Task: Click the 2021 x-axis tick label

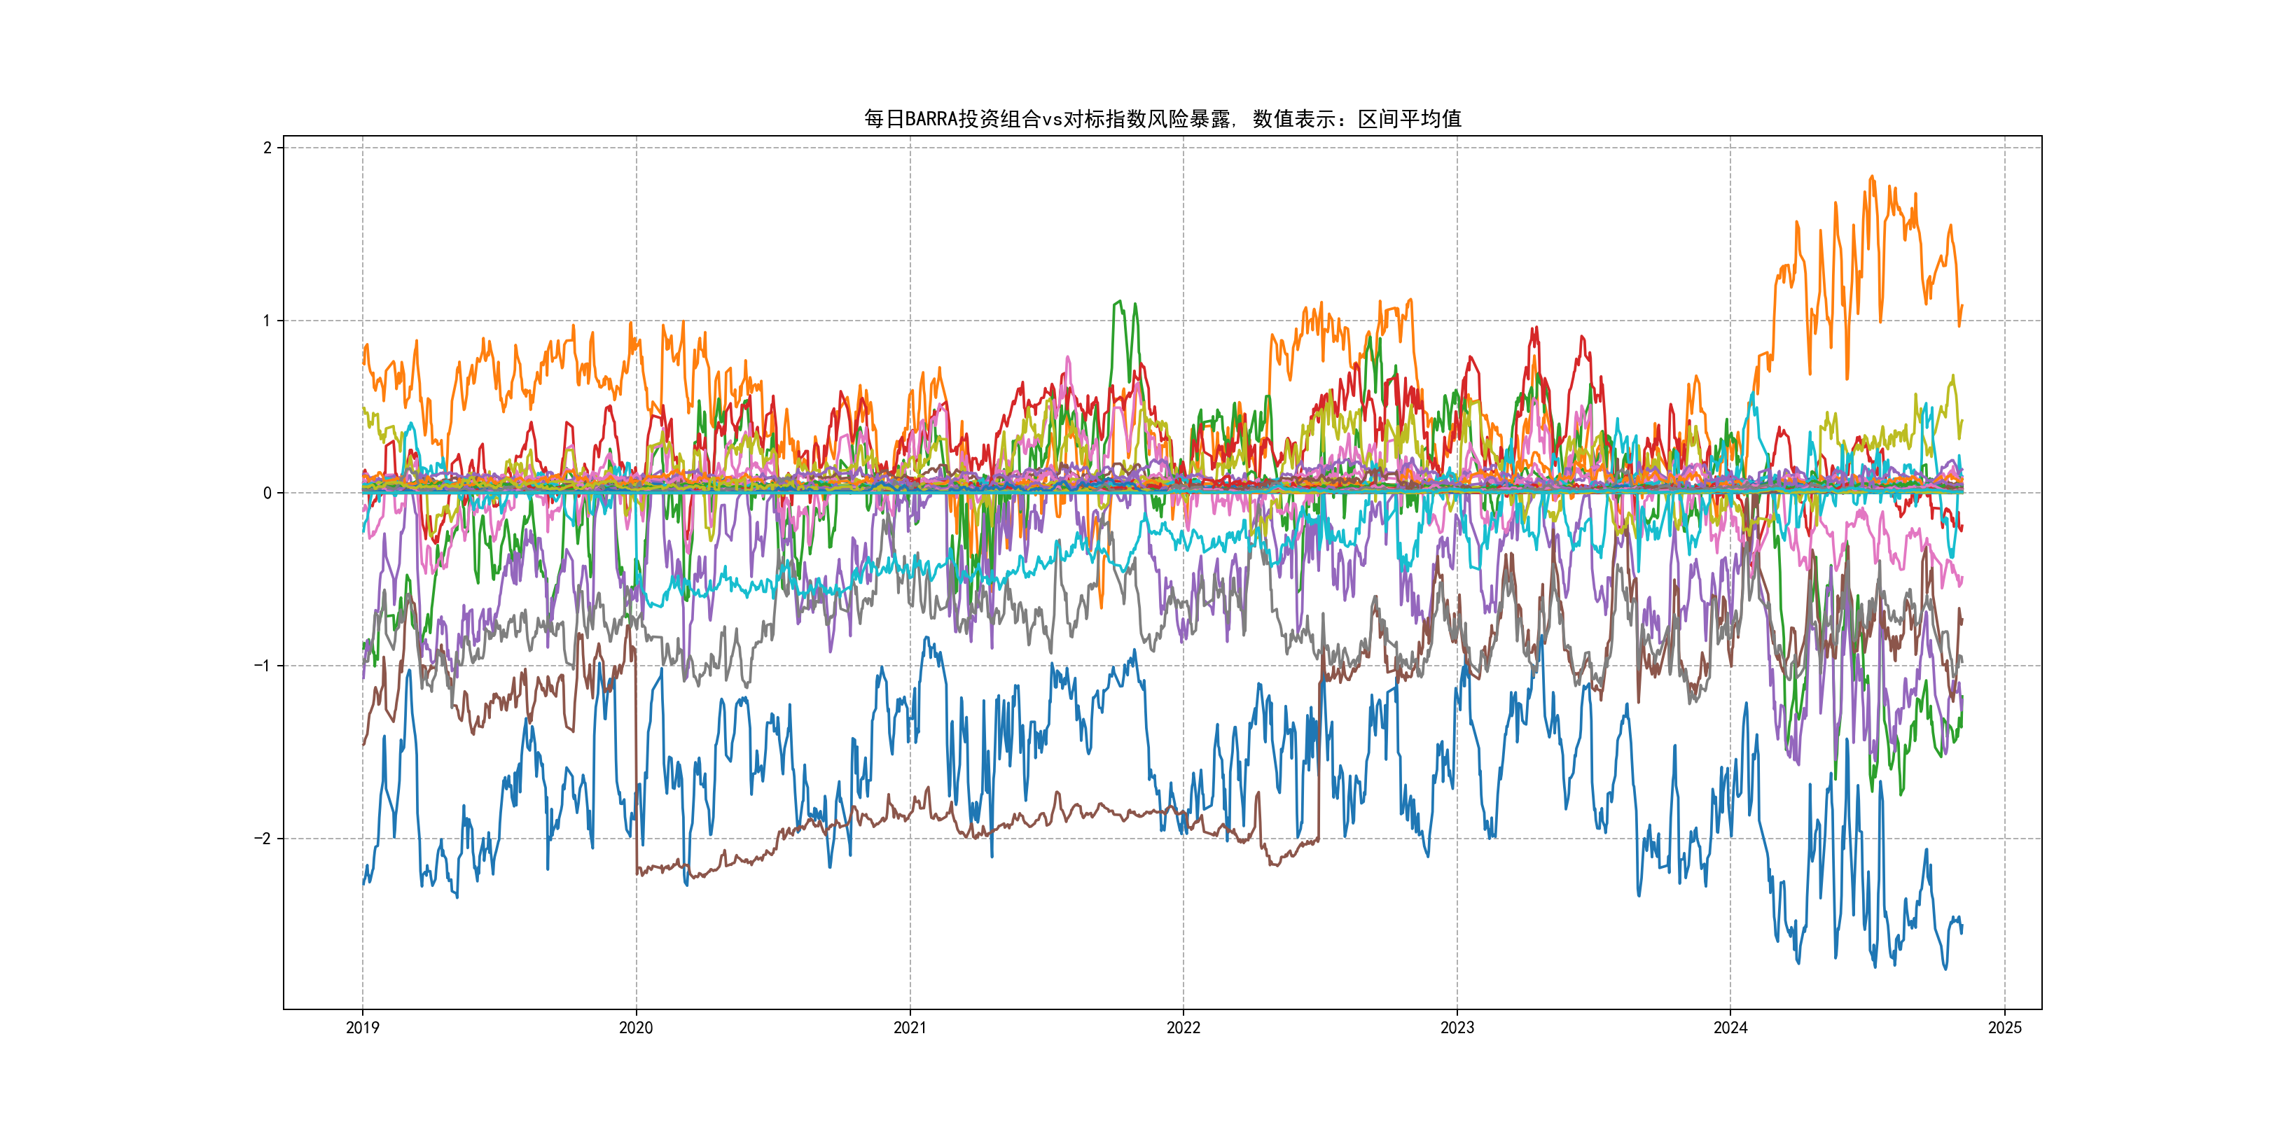Action: pos(910,1028)
